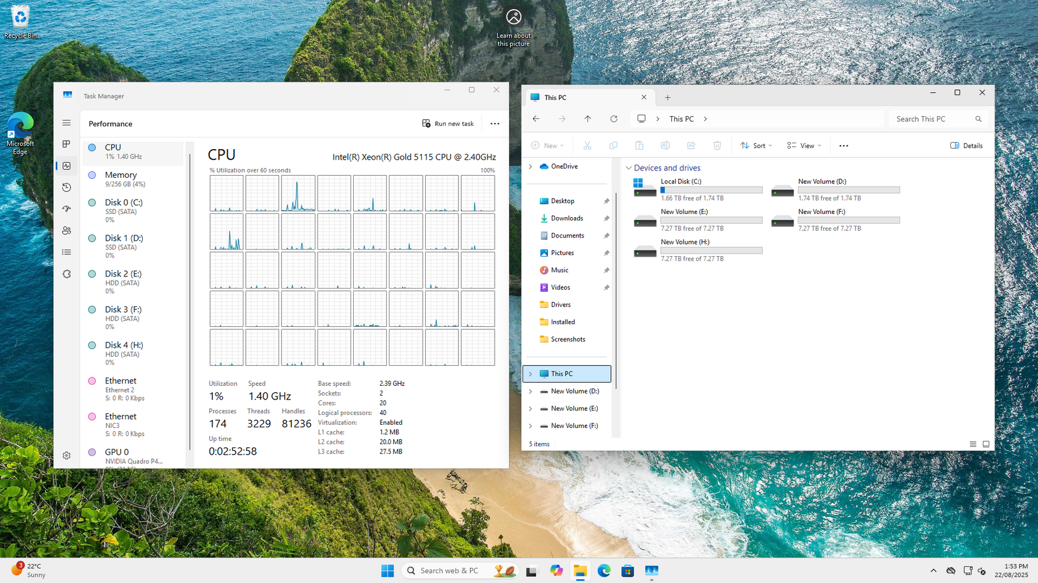Open the Sort dropdown menu
The height and width of the screenshot is (583, 1038).
click(x=756, y=145)
